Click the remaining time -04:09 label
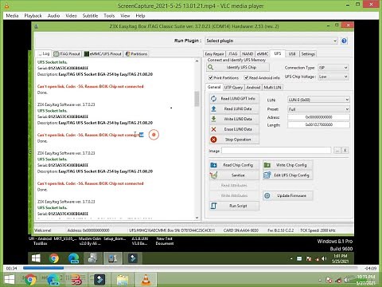This screenshot has width=382, height=287. [370, 268]
